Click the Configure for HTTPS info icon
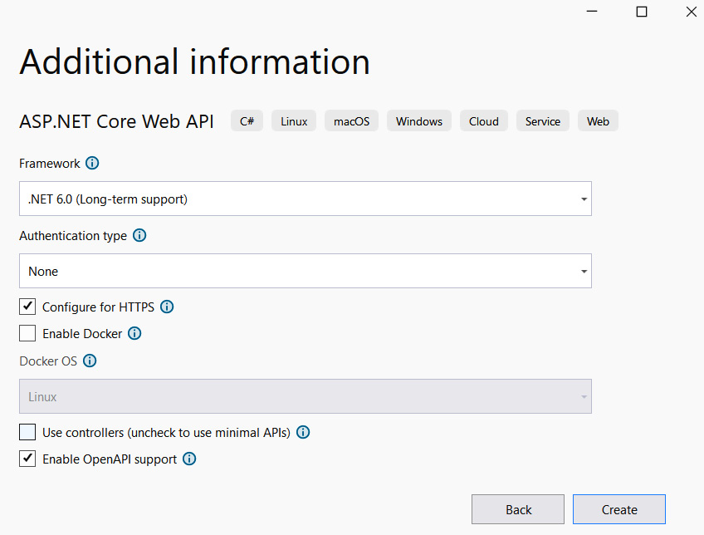 click(167, 307)
